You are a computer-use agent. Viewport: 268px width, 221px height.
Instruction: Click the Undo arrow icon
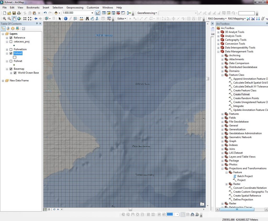[x=45, y=13]
